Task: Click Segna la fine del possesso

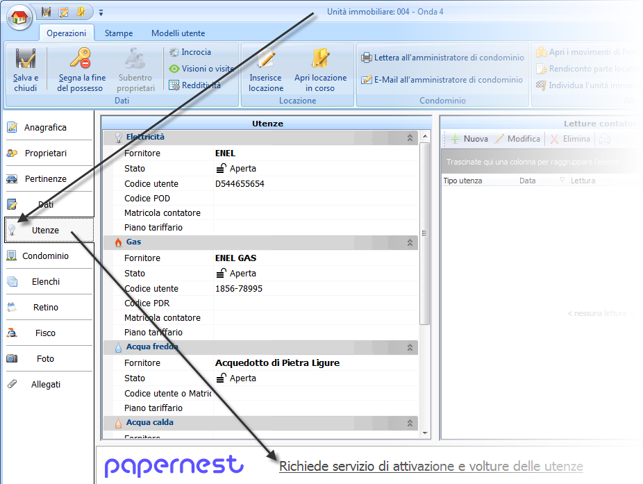Action: point(81,69)
